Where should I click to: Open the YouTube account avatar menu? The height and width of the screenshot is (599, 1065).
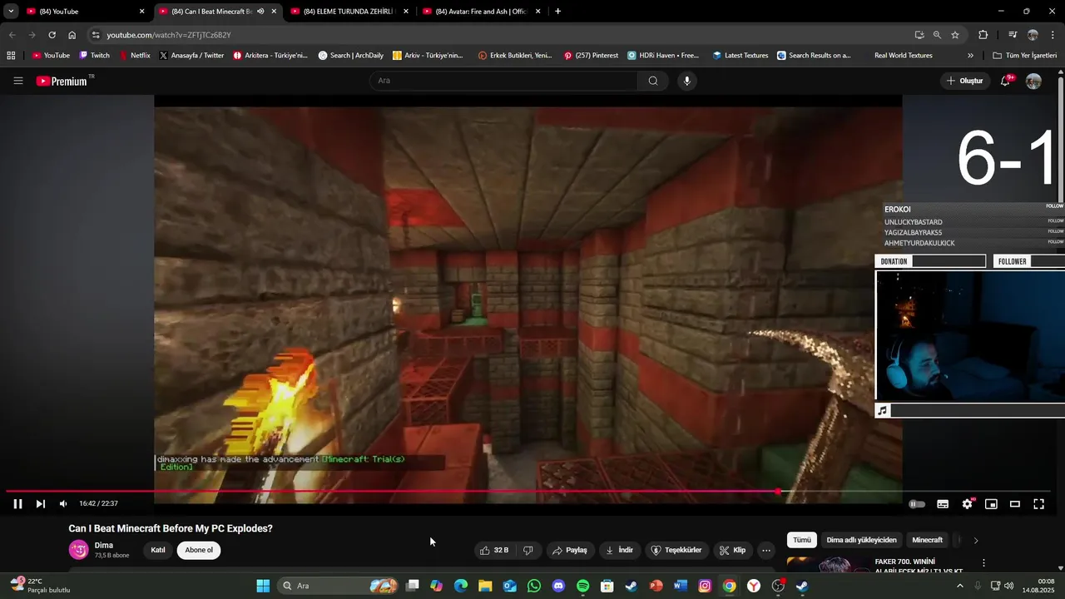pos(1033,81)
